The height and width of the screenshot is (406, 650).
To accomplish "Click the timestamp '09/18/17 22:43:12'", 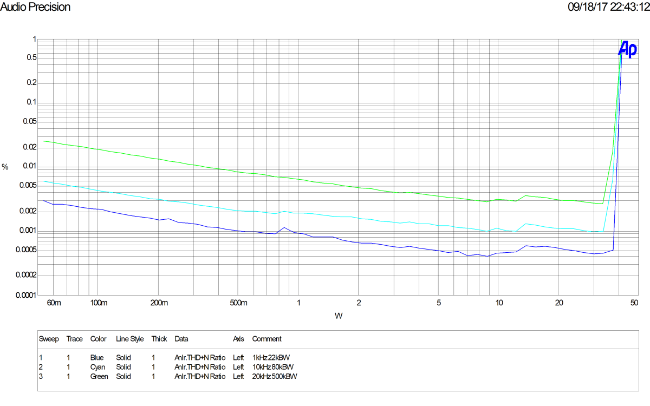I will [608, 7].
